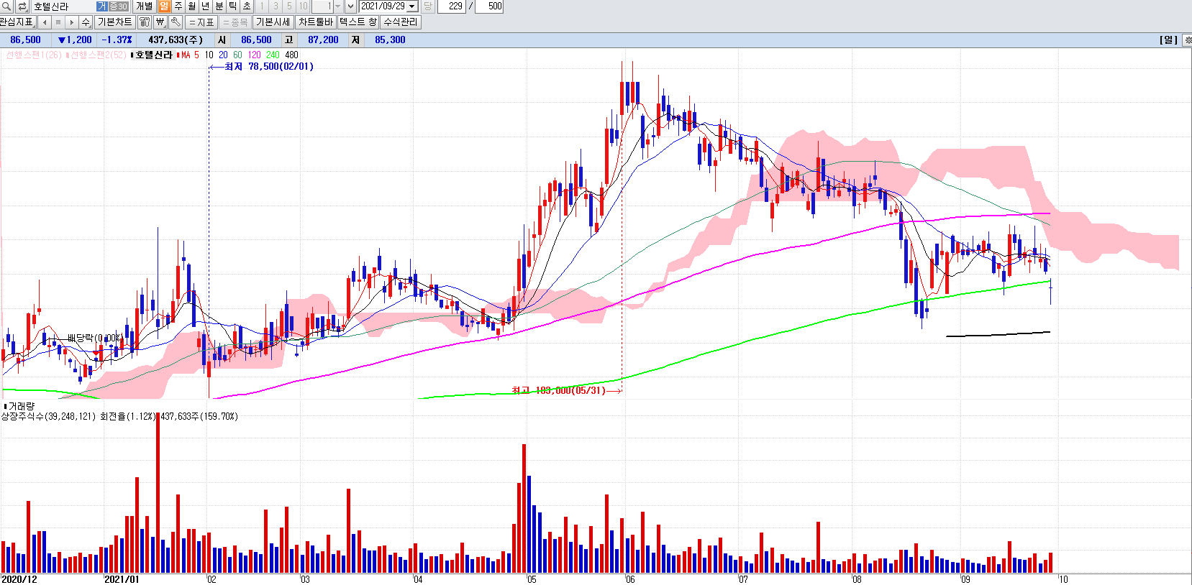Click the 거래량 volume panel label
This screenshot has height=585, width=1192.
click(x=21, y=406)
